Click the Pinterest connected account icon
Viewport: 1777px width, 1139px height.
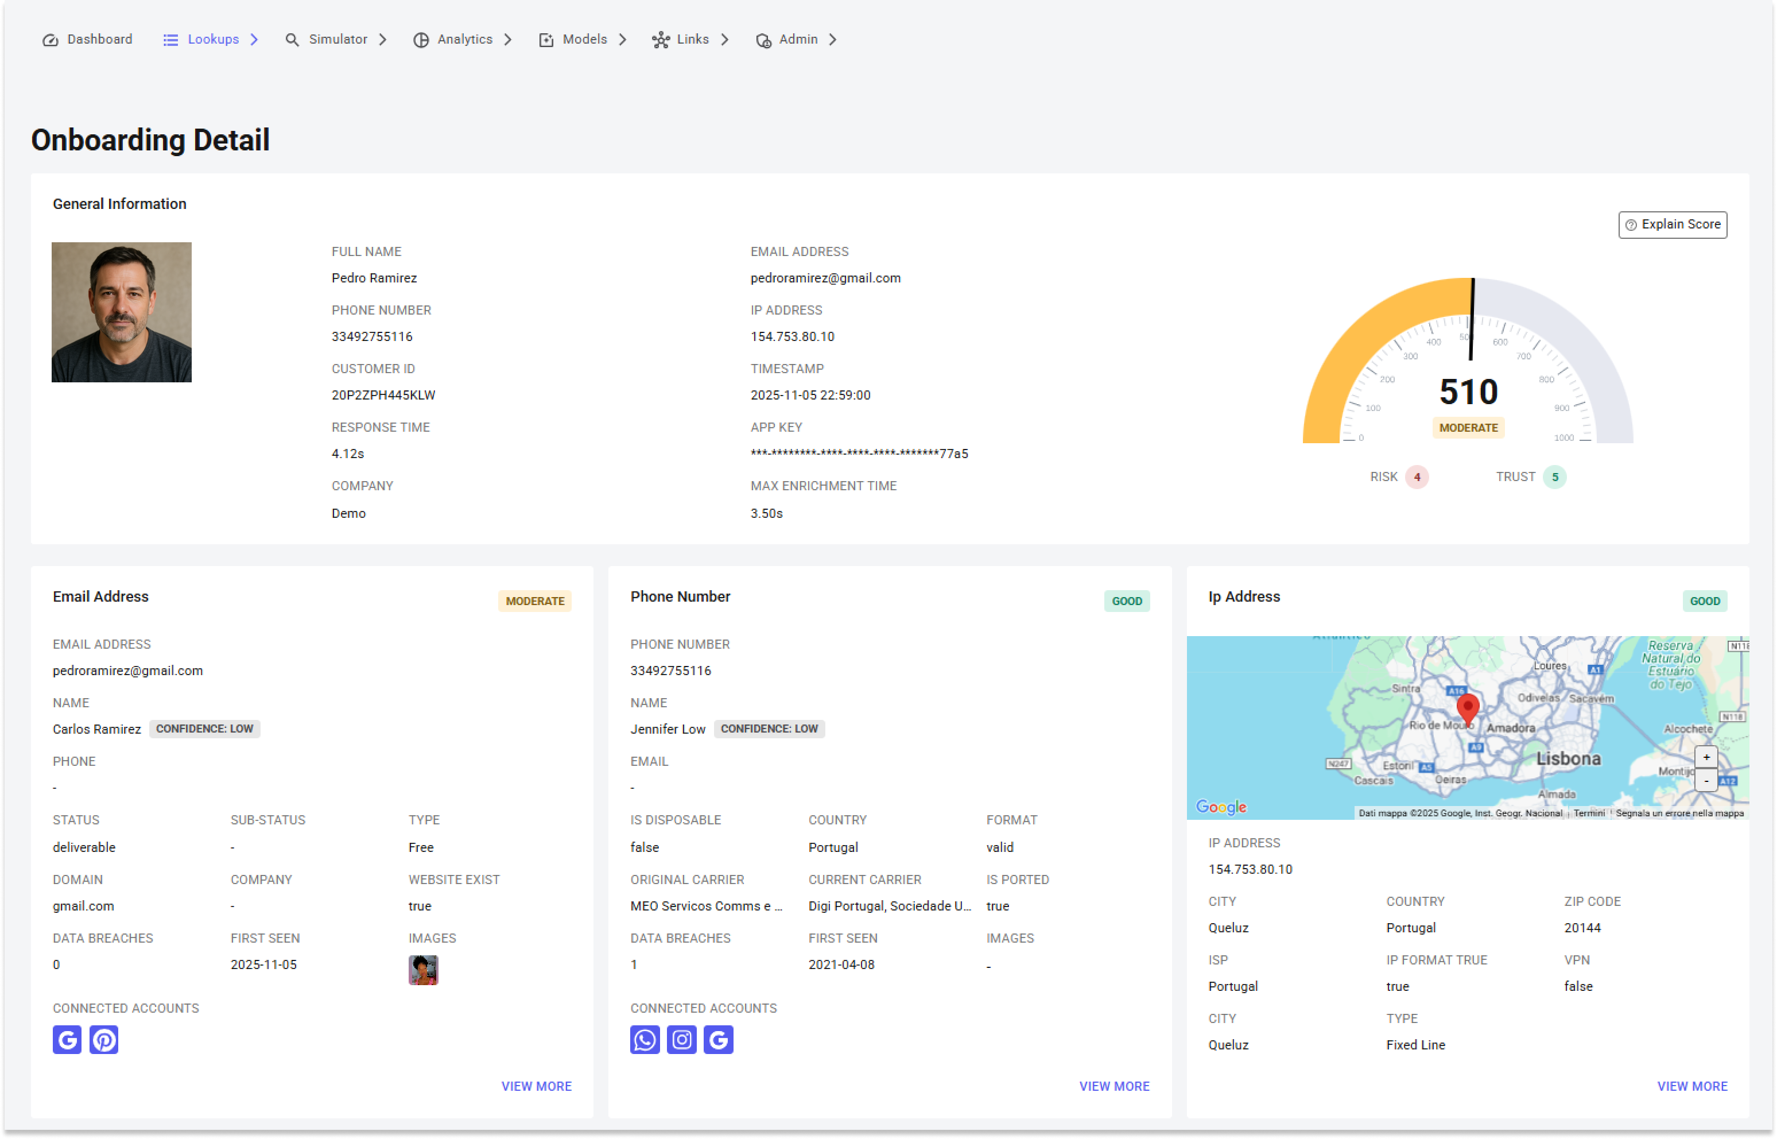pyautogui.click(x=103, y=1040)
